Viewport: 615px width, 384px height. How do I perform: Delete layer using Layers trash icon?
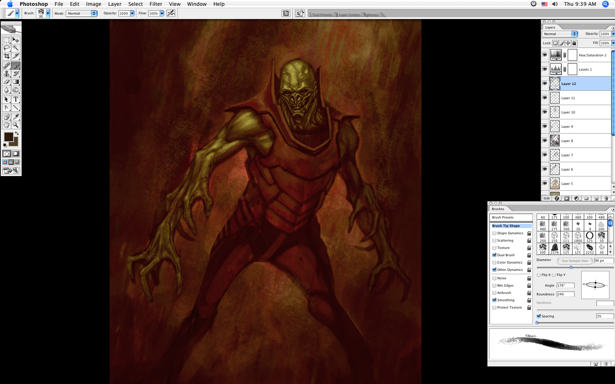606,198
